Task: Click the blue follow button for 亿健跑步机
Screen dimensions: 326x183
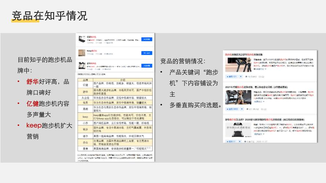Action: tap(147, 39)
